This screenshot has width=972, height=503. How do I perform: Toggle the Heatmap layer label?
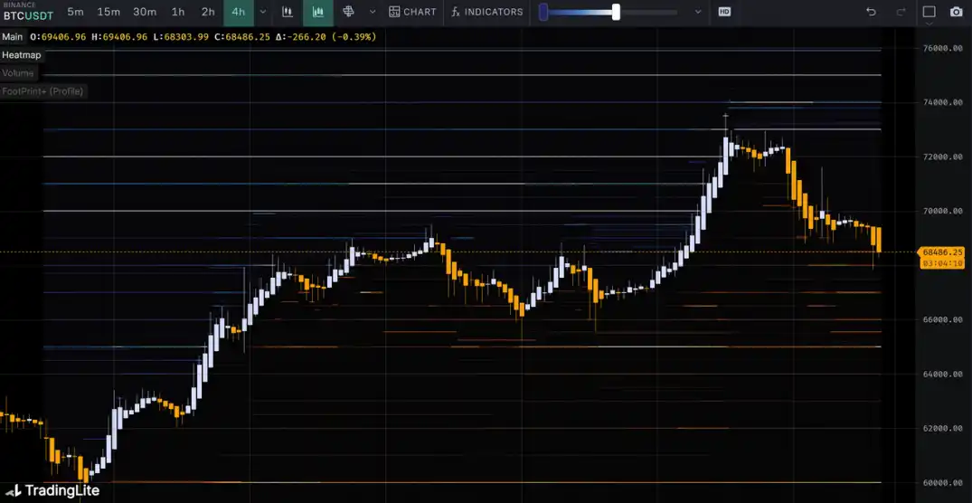21,55
